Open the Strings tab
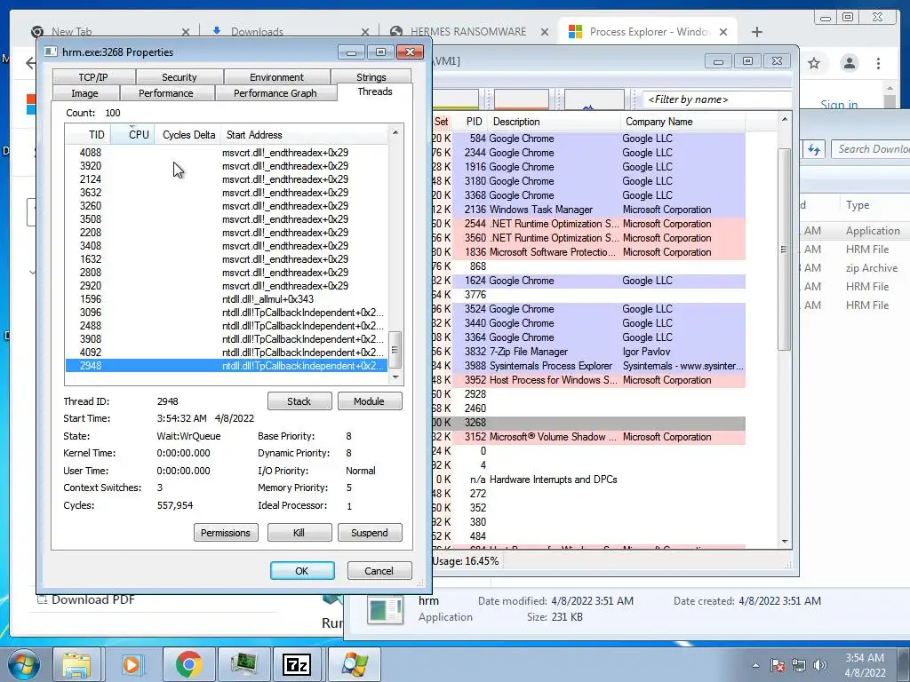The height and width of the screenshot is (682, 910). coord(371,77)
